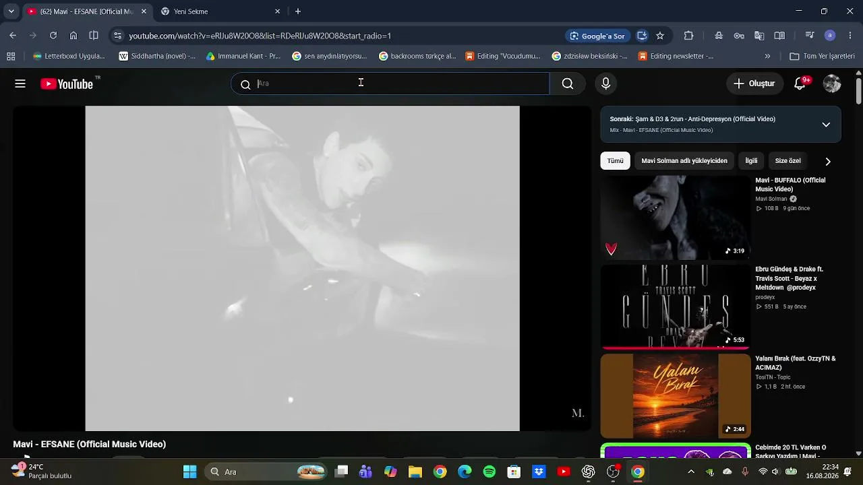Click Google'a Sor lens button
The image size is (863, 485).
[597, 36]
